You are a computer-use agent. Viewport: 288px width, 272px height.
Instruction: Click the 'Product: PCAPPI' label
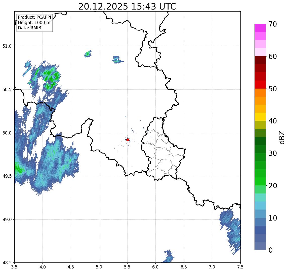pos(34,17)
